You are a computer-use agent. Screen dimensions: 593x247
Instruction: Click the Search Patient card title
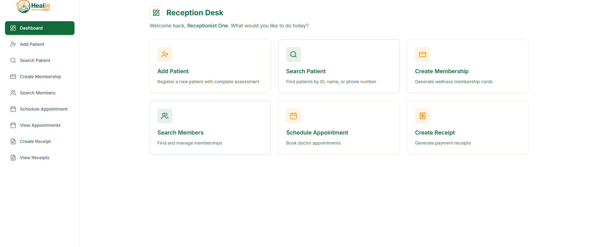pyautogui.click(x=306, y=71)
